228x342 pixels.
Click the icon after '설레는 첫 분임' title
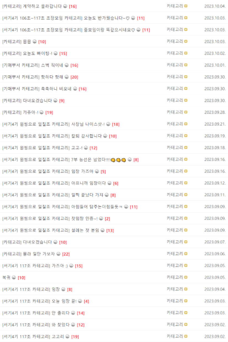(102, 230)
